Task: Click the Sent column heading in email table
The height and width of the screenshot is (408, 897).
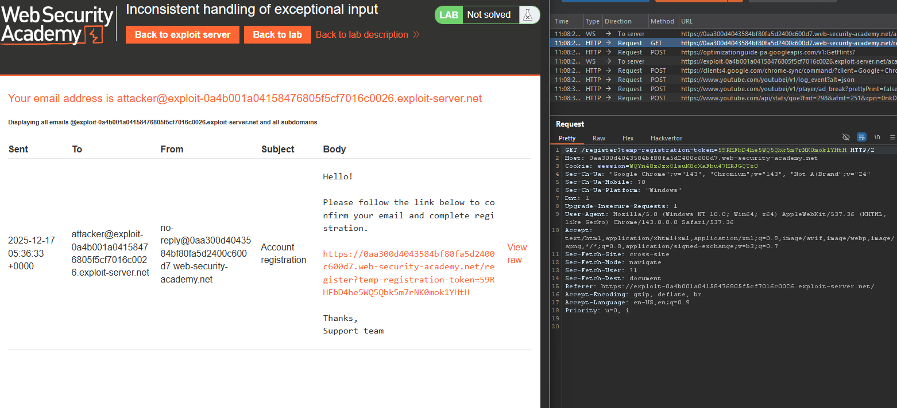Action: click(x=18, y=149)
